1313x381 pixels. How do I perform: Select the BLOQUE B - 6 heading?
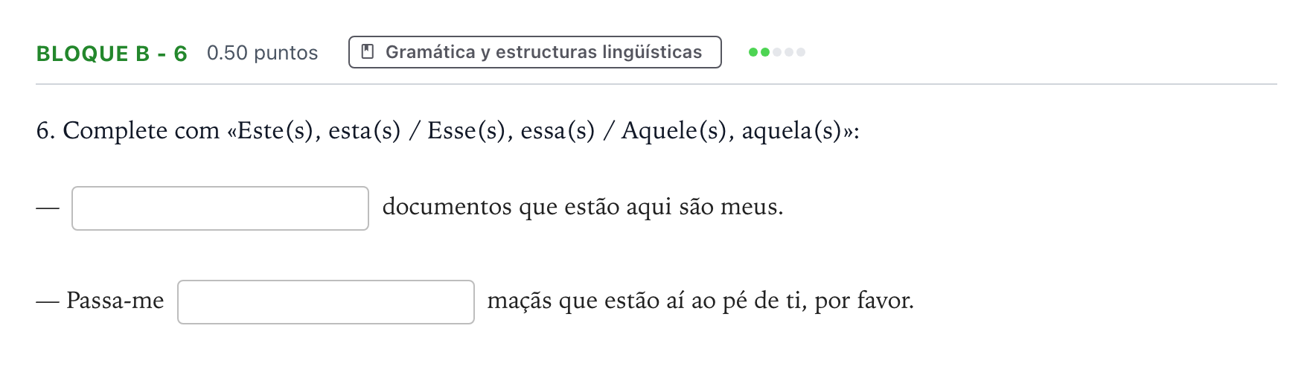(112, 54)
